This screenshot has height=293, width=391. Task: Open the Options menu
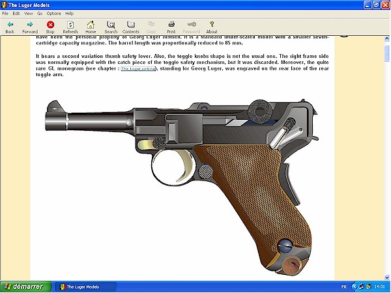[x=53, y=14]
